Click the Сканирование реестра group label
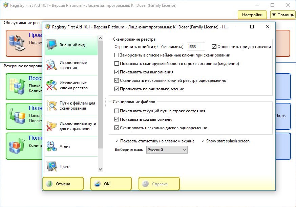 134,39
